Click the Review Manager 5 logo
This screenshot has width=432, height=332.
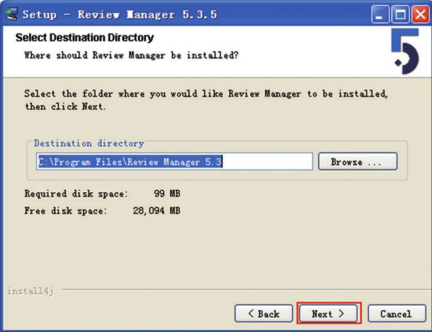pyautogui.click(x=405, y=51)
